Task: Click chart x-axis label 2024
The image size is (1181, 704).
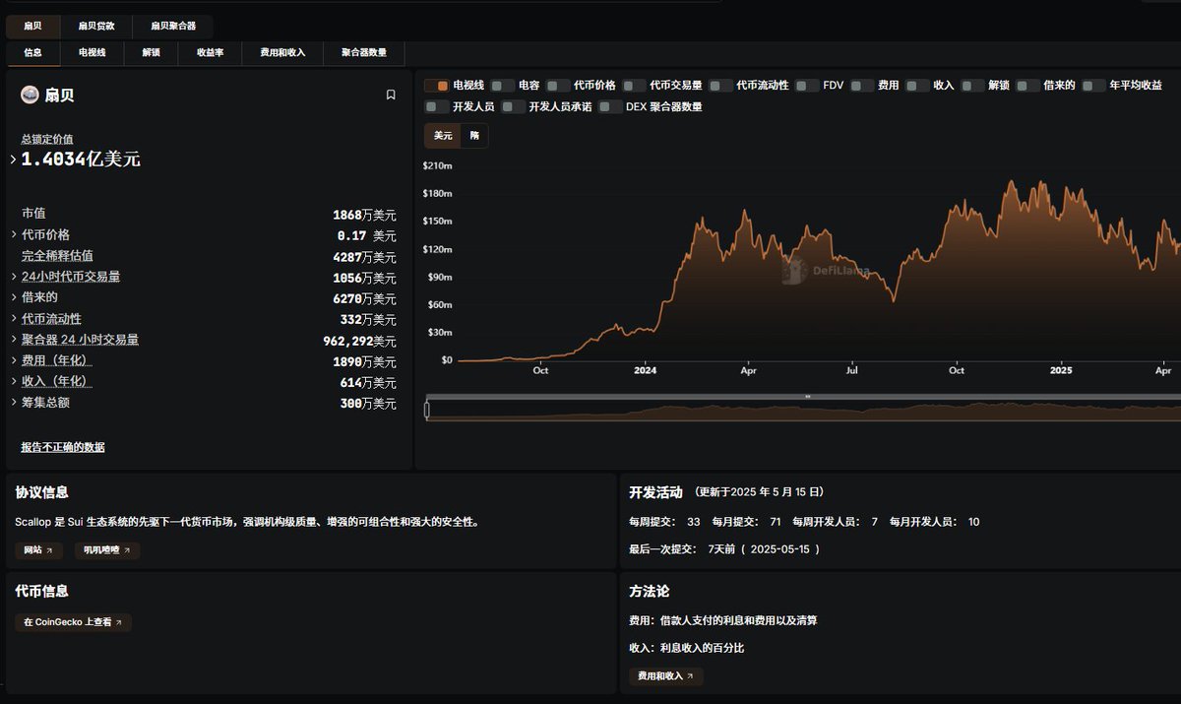Action: point(645,371)
